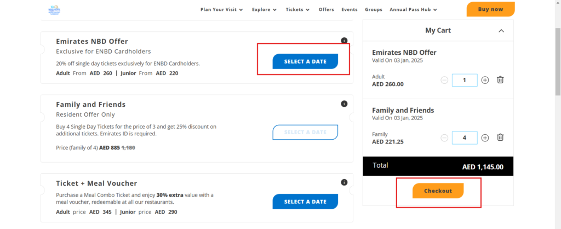Expand the Explore dropdown menu
This screenshot has height=229, width=561.
click(x=264, y=9)
